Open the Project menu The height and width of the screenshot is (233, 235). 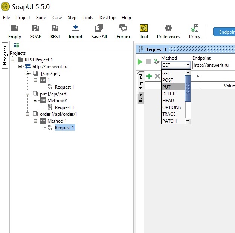coord(23,18)
